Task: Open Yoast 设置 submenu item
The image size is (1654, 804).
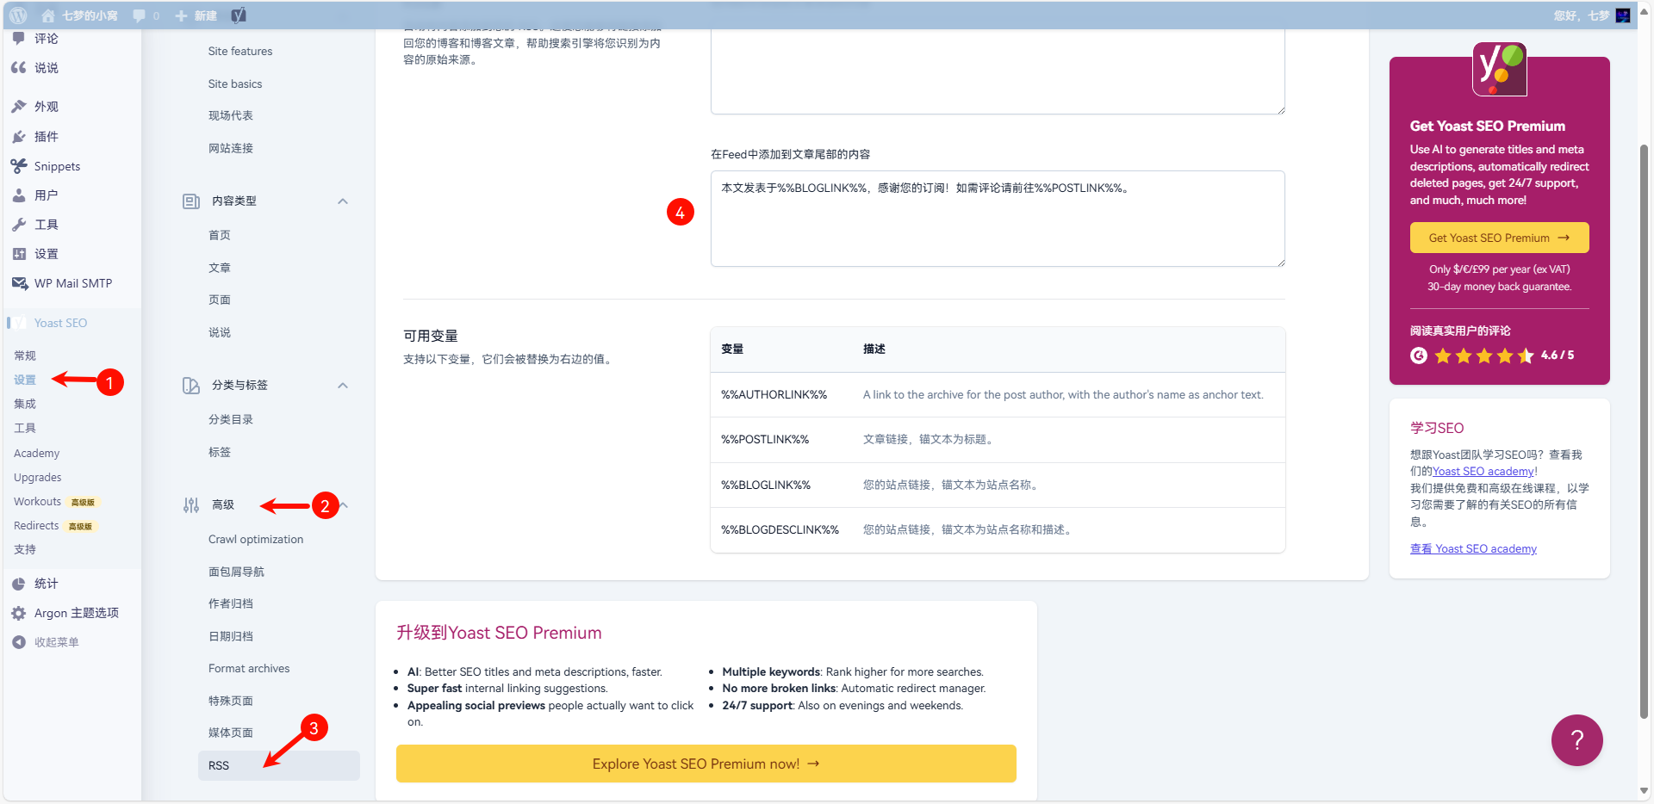Action: [25, 380]
